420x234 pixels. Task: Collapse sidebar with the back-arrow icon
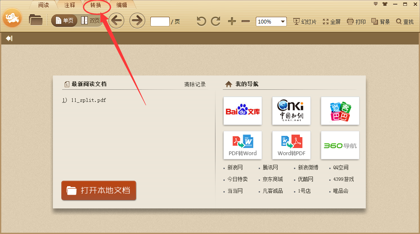tap(9, 38)
